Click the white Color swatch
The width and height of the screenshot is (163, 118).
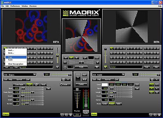pyautogui.click(x=105, y=85)
